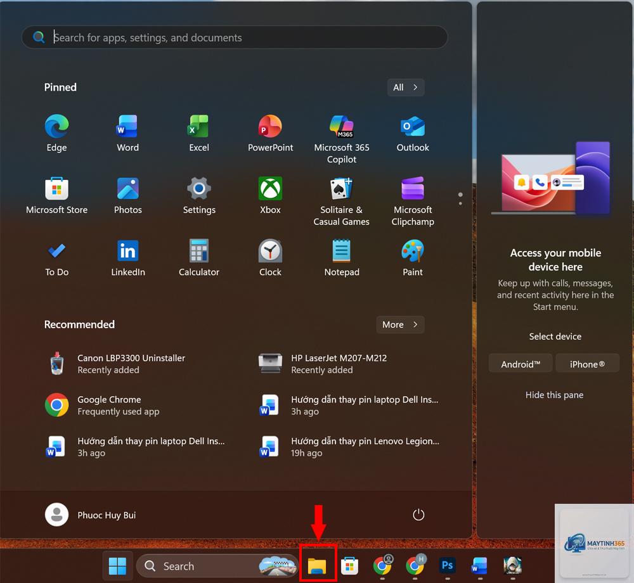
Task: Open Outlook from pinned apps
Action: tap(413, 133)
